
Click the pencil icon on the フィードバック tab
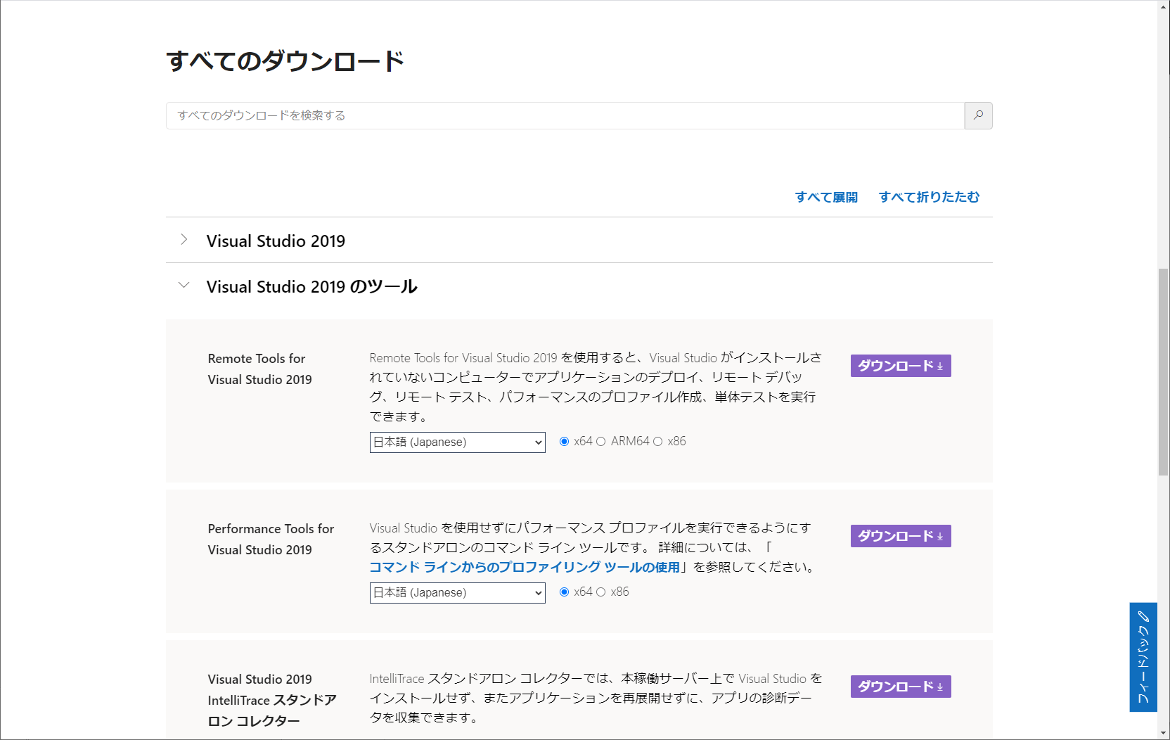pyautogui.click(x=1142, y=618)
